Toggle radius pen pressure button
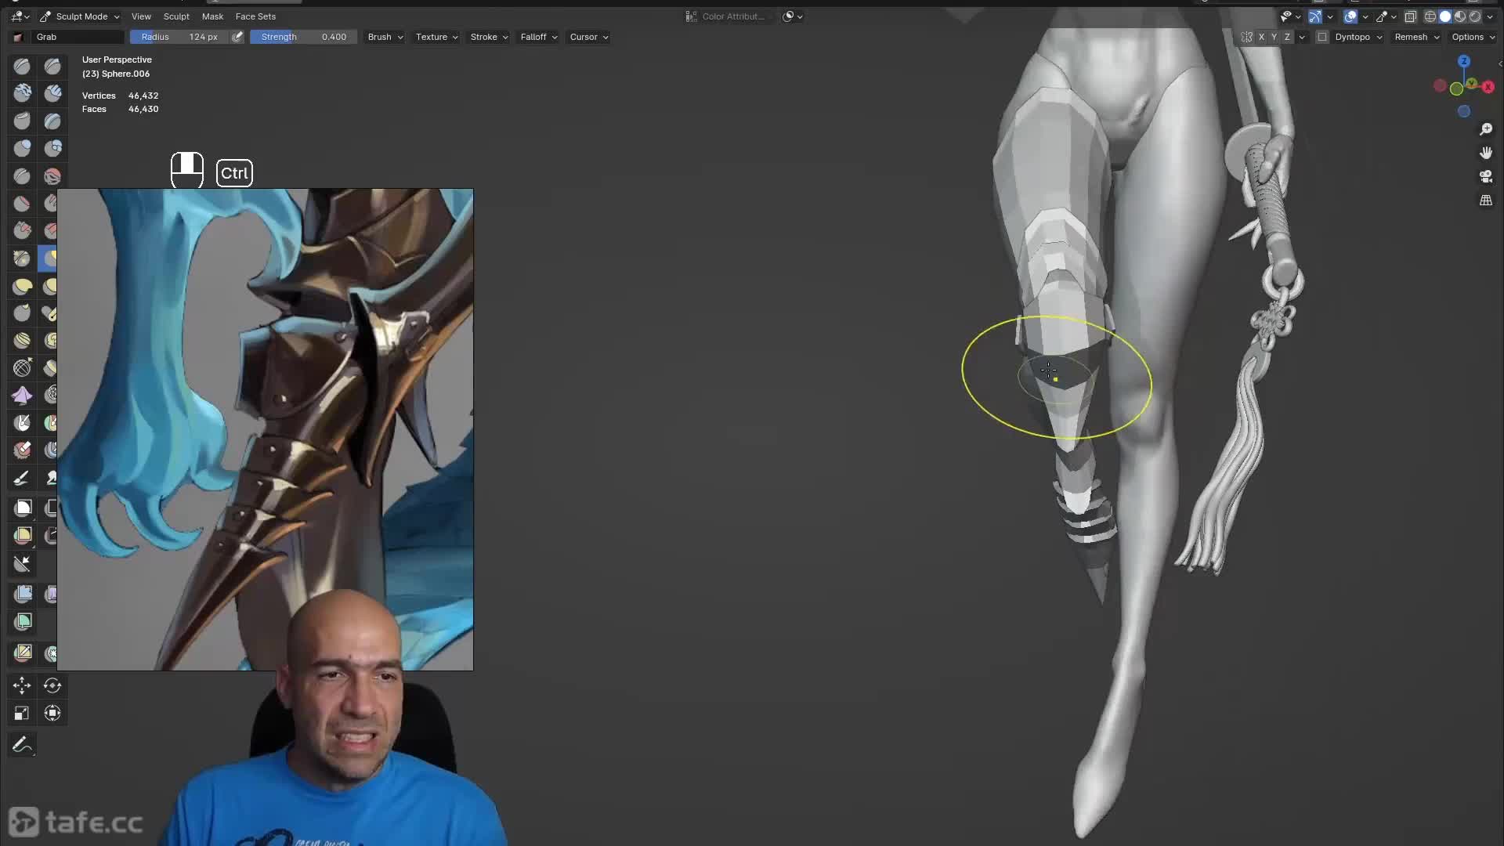 coord(237,37)
